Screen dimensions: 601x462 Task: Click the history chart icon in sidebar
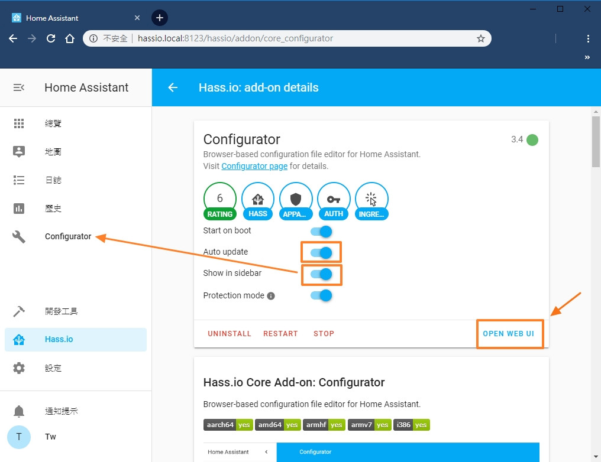(19, 208)
